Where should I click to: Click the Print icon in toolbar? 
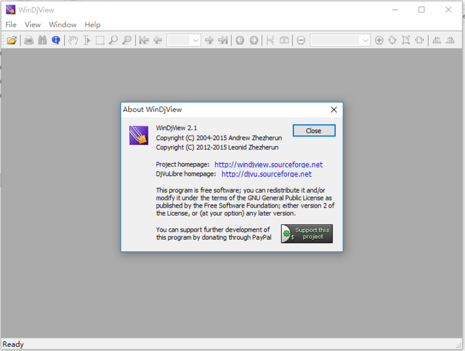coord(29,40)
